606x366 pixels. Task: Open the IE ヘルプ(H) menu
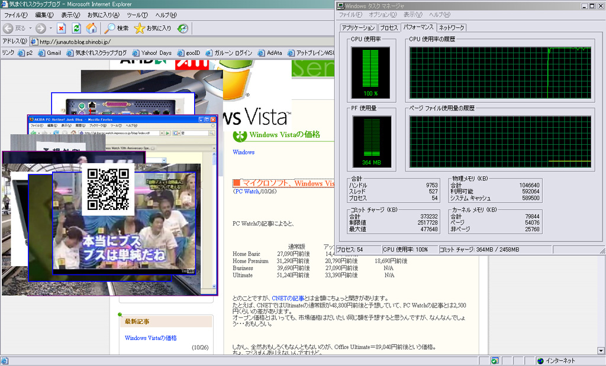tap(166, 15)
